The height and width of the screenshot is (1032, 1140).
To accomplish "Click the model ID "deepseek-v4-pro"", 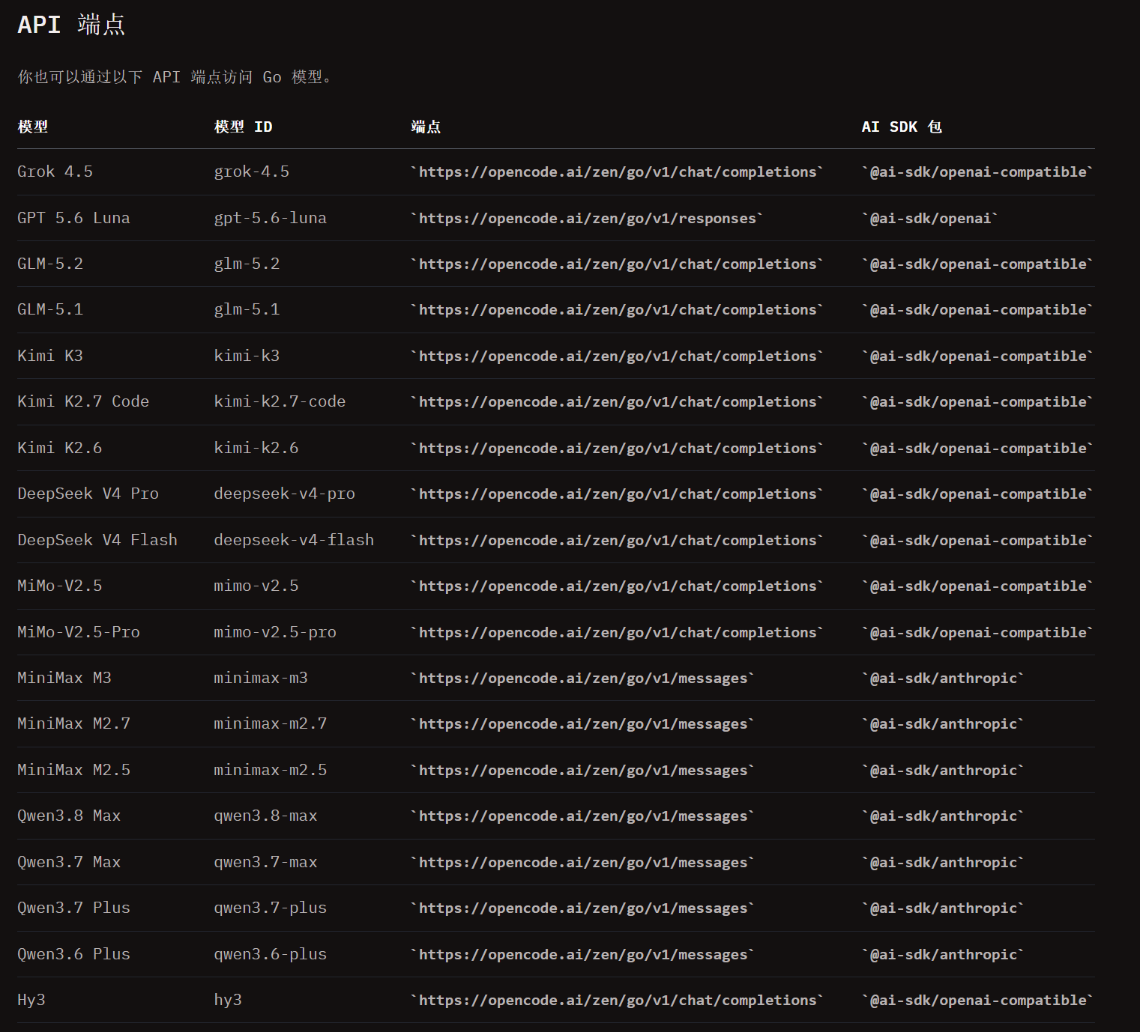I will point(285,494).
